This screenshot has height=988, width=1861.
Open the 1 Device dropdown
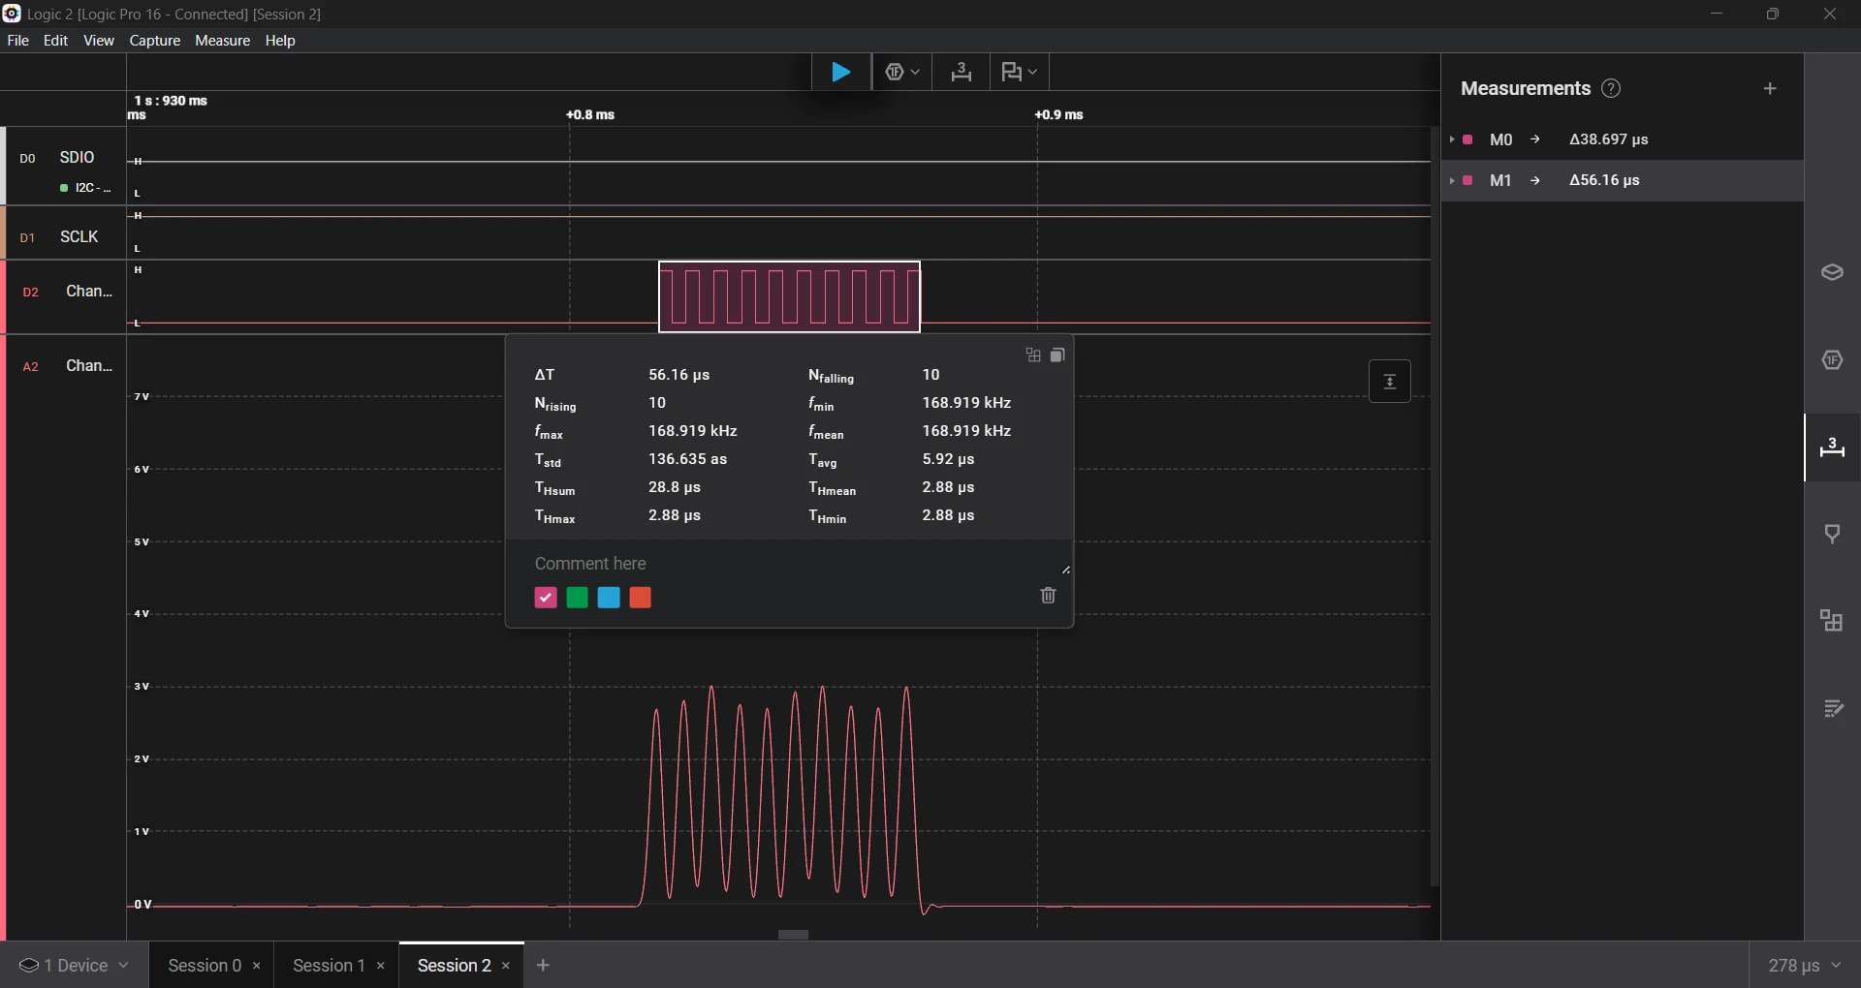point(74,966)
